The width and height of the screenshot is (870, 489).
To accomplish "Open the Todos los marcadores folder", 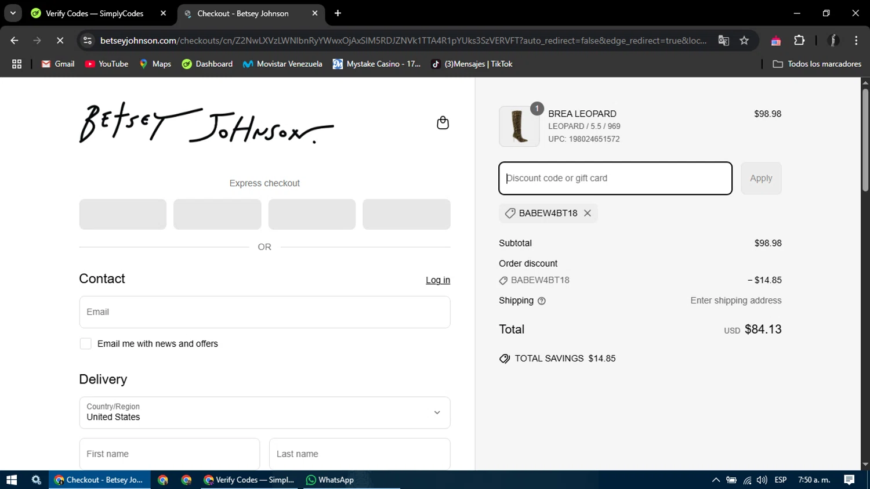I will 817,64.
